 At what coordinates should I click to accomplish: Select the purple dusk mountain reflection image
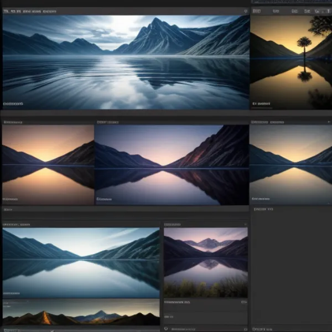(172, 164)
